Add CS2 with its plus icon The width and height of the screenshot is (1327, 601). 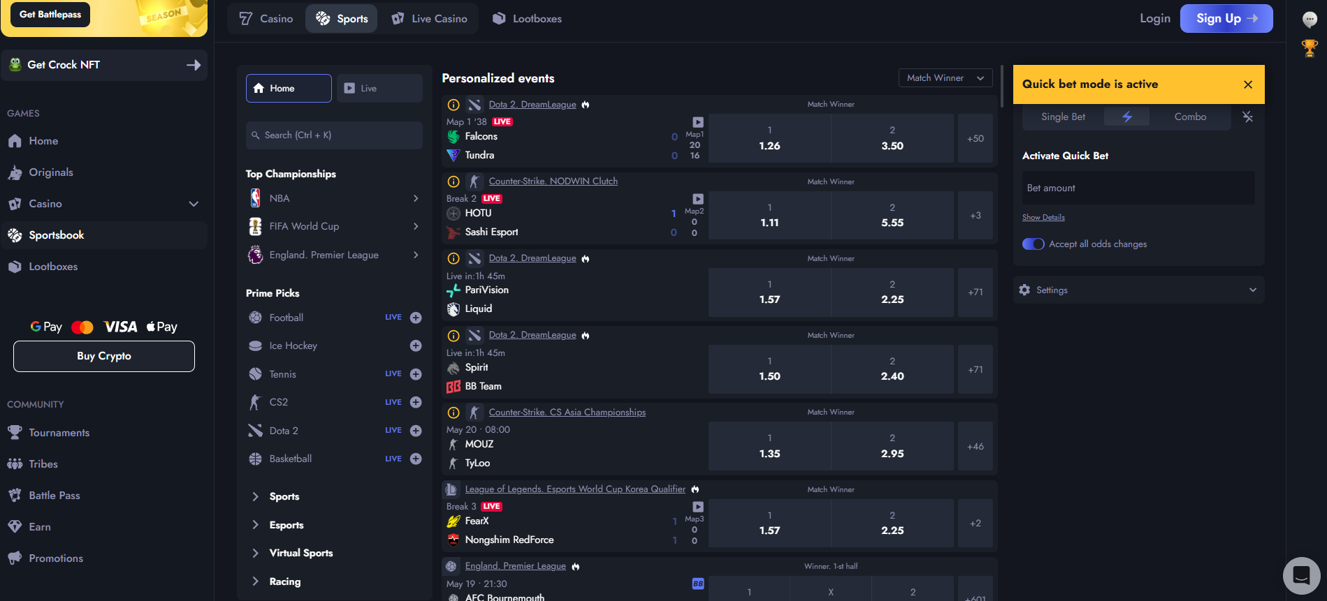tap(416, 402)
